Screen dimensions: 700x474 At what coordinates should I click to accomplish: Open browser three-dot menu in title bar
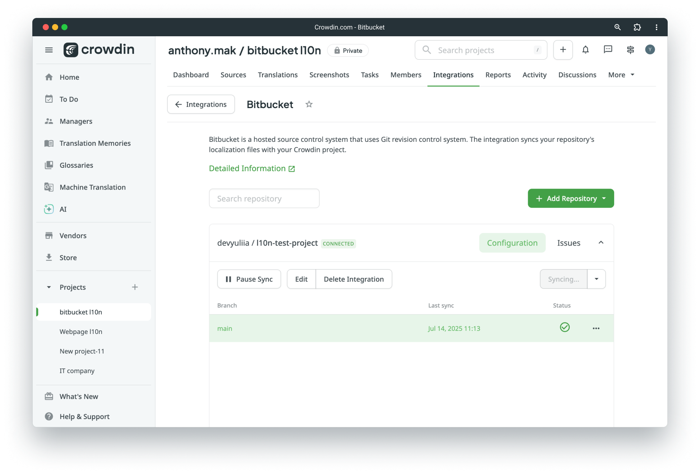(657, 27)
